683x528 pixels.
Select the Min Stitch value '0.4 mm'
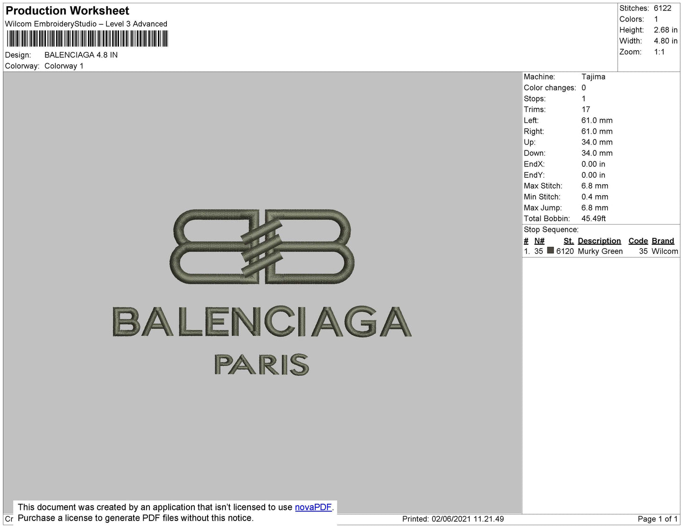click(595, 197)
